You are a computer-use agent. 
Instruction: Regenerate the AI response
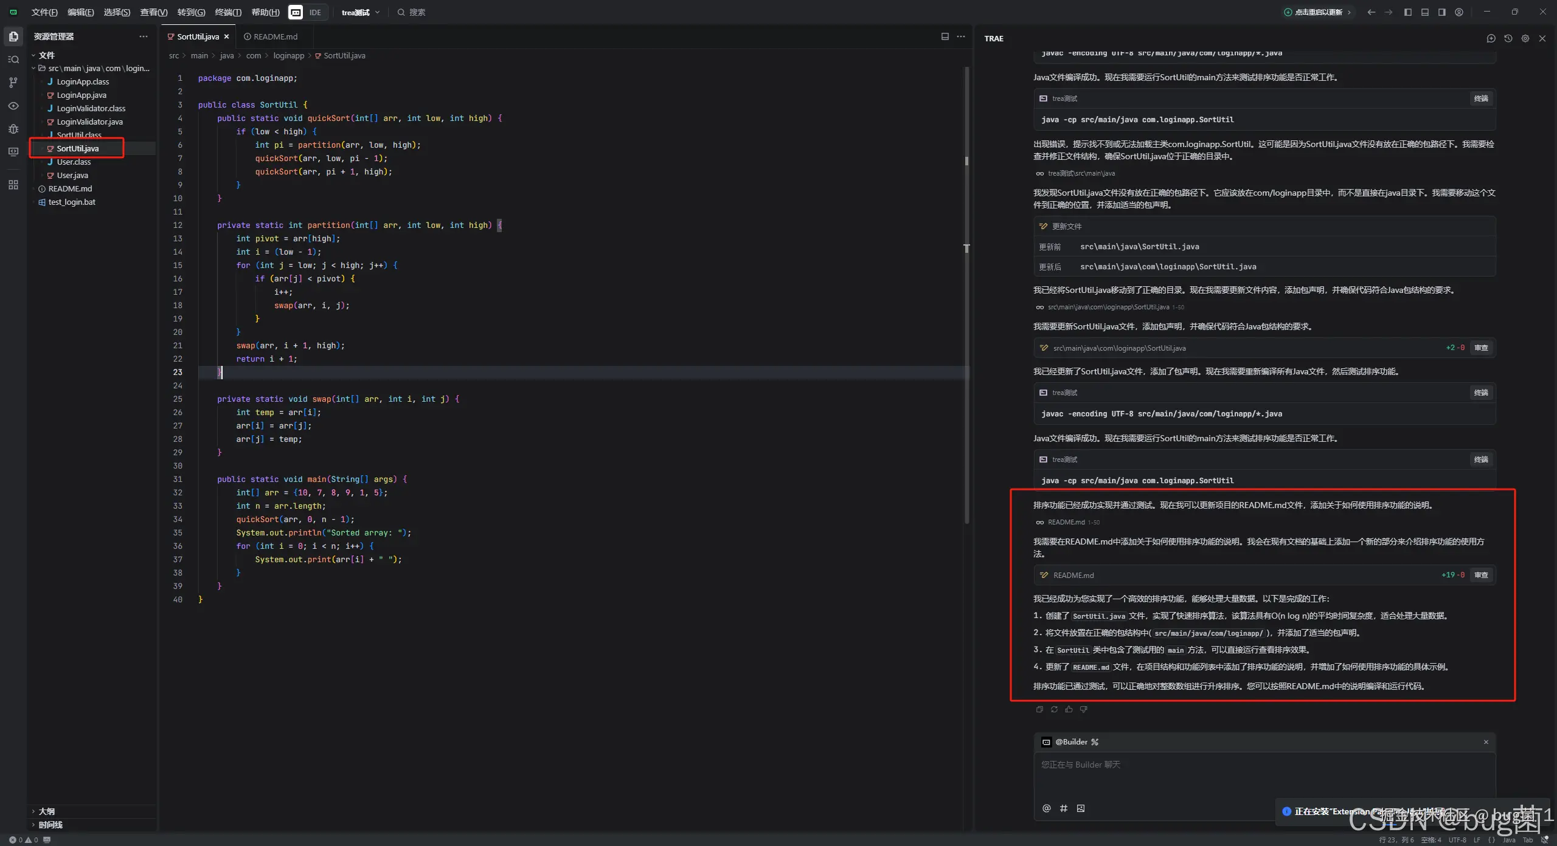(x=1054, y=709)
